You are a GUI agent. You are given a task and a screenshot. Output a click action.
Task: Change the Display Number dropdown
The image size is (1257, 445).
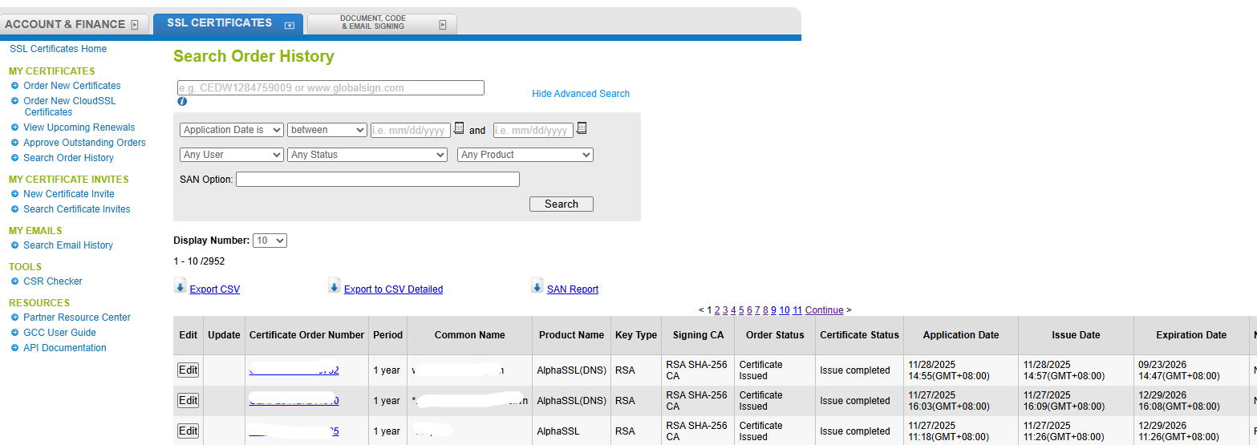pos(270,241)
